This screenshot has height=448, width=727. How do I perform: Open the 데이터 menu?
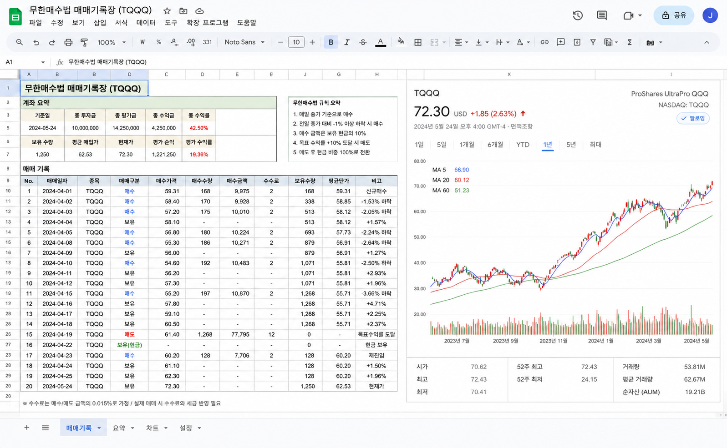coord(146,23)
